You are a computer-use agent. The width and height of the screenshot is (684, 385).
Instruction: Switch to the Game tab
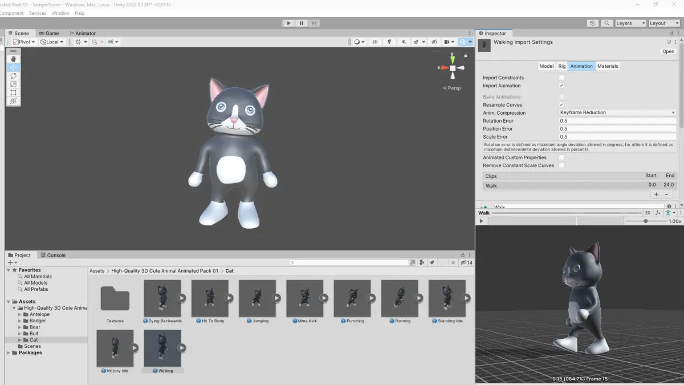[48, 33]
